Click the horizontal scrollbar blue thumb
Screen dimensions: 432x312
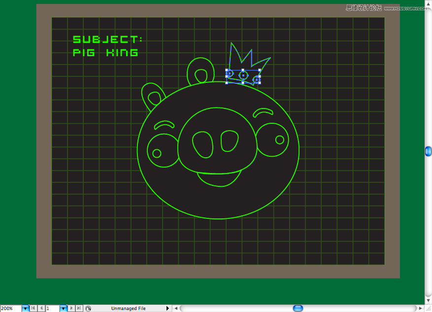pos(298,308)
